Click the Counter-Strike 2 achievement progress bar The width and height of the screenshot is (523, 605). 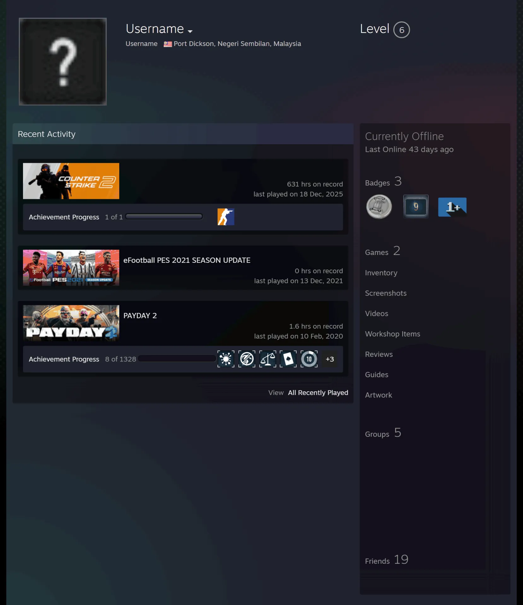(164, 217)
